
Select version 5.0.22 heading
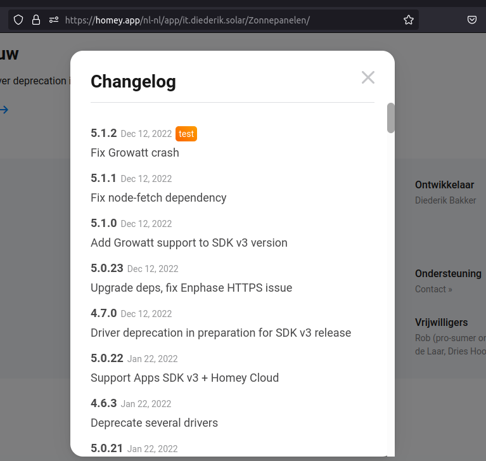tap(107, 358)
